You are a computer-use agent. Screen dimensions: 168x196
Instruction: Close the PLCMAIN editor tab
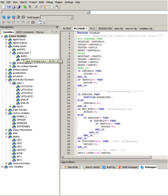click(86, 29)
